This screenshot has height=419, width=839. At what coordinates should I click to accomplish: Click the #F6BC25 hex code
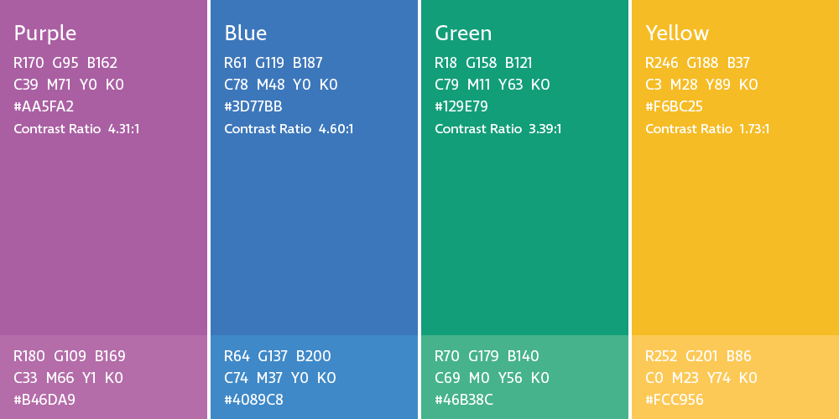(x=674, y=106)
